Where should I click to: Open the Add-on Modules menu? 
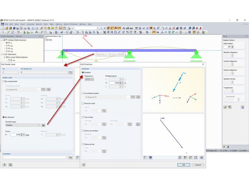pyautogui.click(x=71, y=24)
